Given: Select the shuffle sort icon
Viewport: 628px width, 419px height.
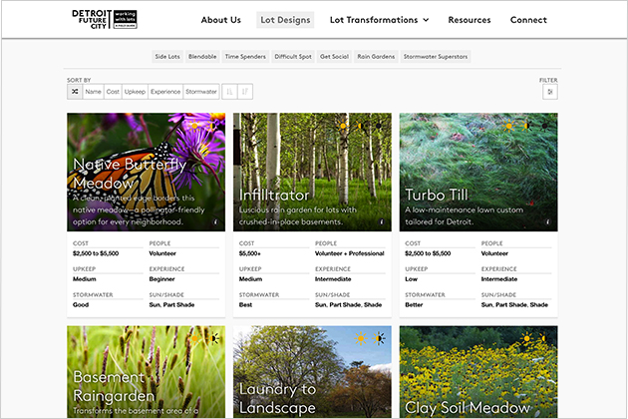Looking at the screenshot, I should click(75, 92).
